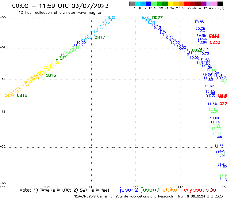
Task: Click the orange "altika" satellite label
Action: coord(170,190)
